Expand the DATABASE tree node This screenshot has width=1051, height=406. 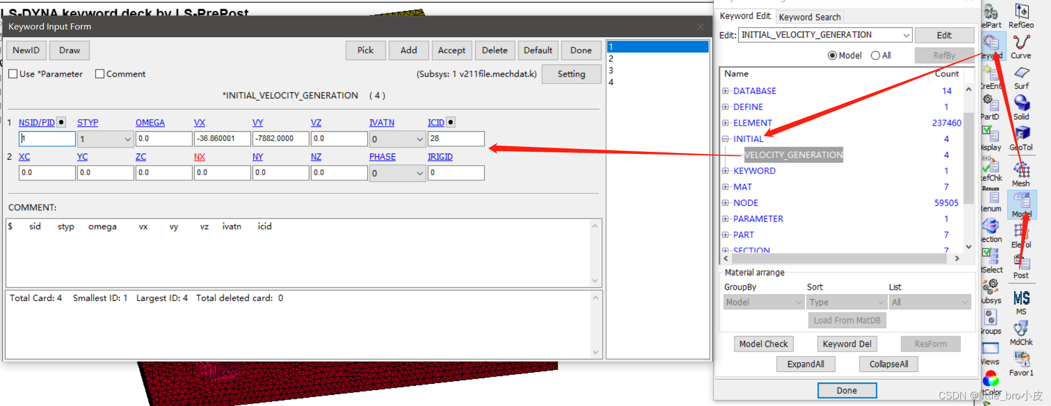[725, 91]
